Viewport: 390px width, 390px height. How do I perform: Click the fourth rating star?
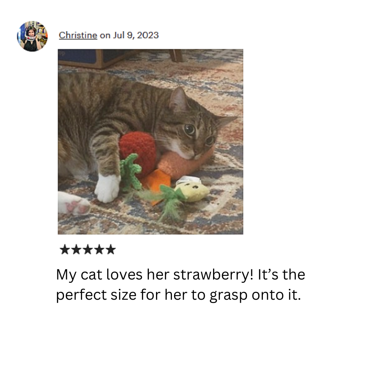99,250
